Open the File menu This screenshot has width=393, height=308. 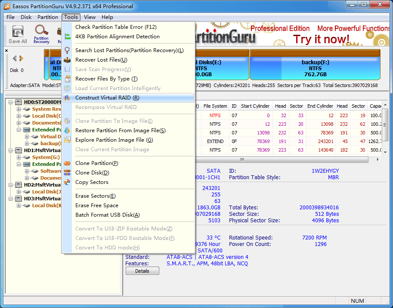pyautogui.click(x=10, y=17)
